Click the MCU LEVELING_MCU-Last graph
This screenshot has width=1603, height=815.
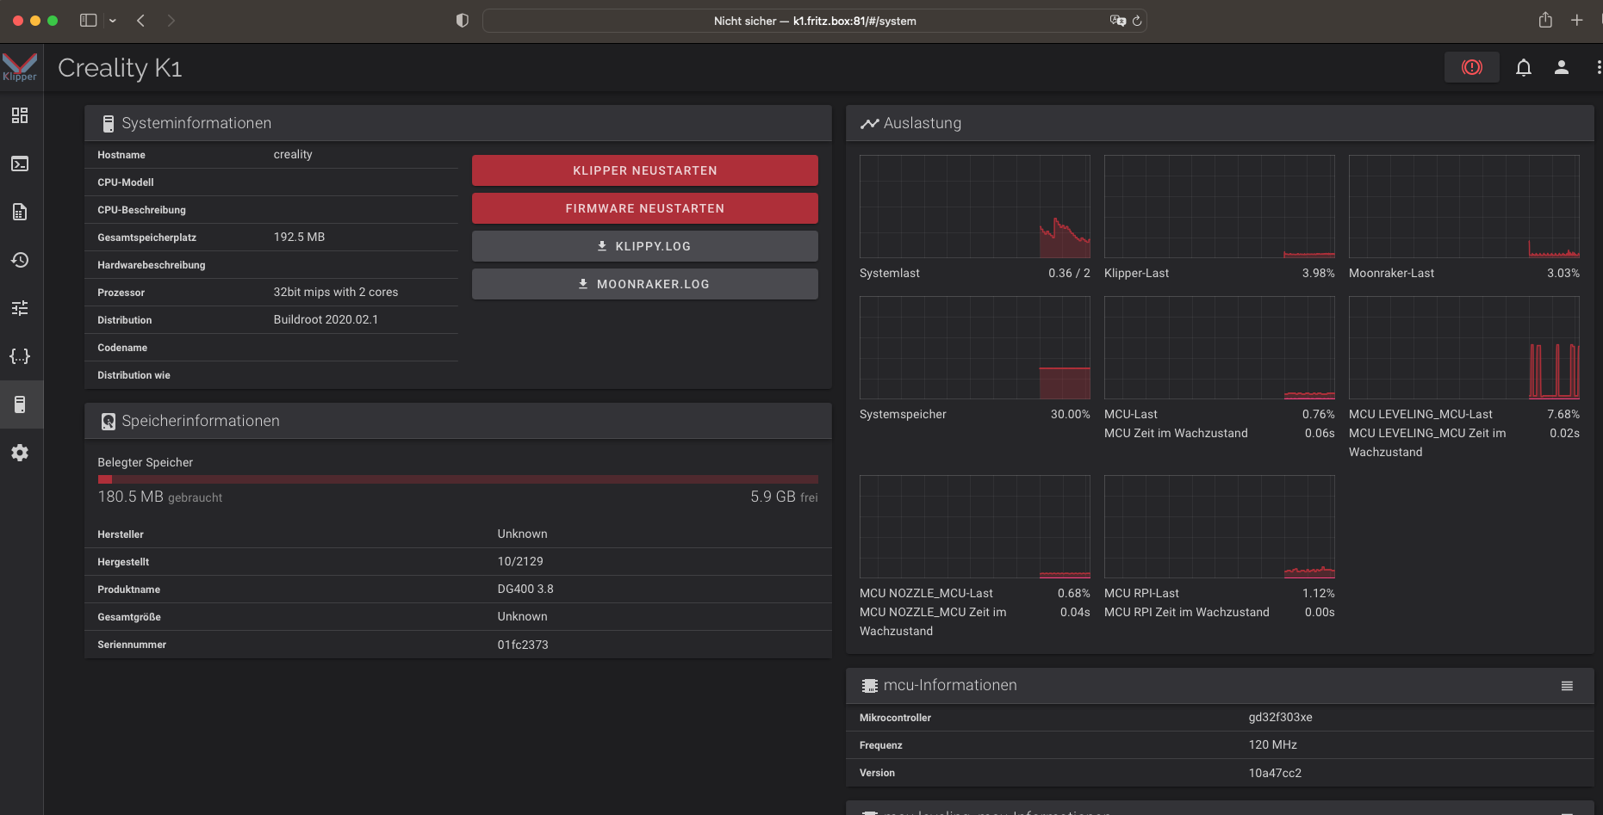point(1464,348)
